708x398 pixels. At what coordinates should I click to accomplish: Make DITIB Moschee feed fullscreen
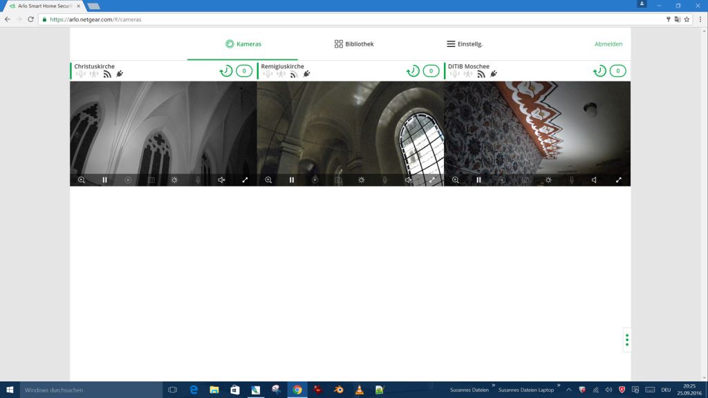619,180
